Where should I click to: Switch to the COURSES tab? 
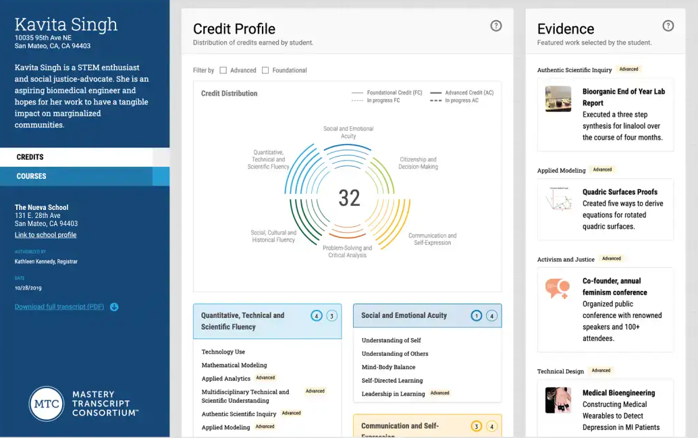click(84, 176)
